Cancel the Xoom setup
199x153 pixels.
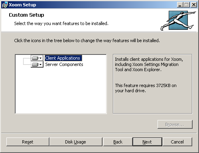[177, 142]
